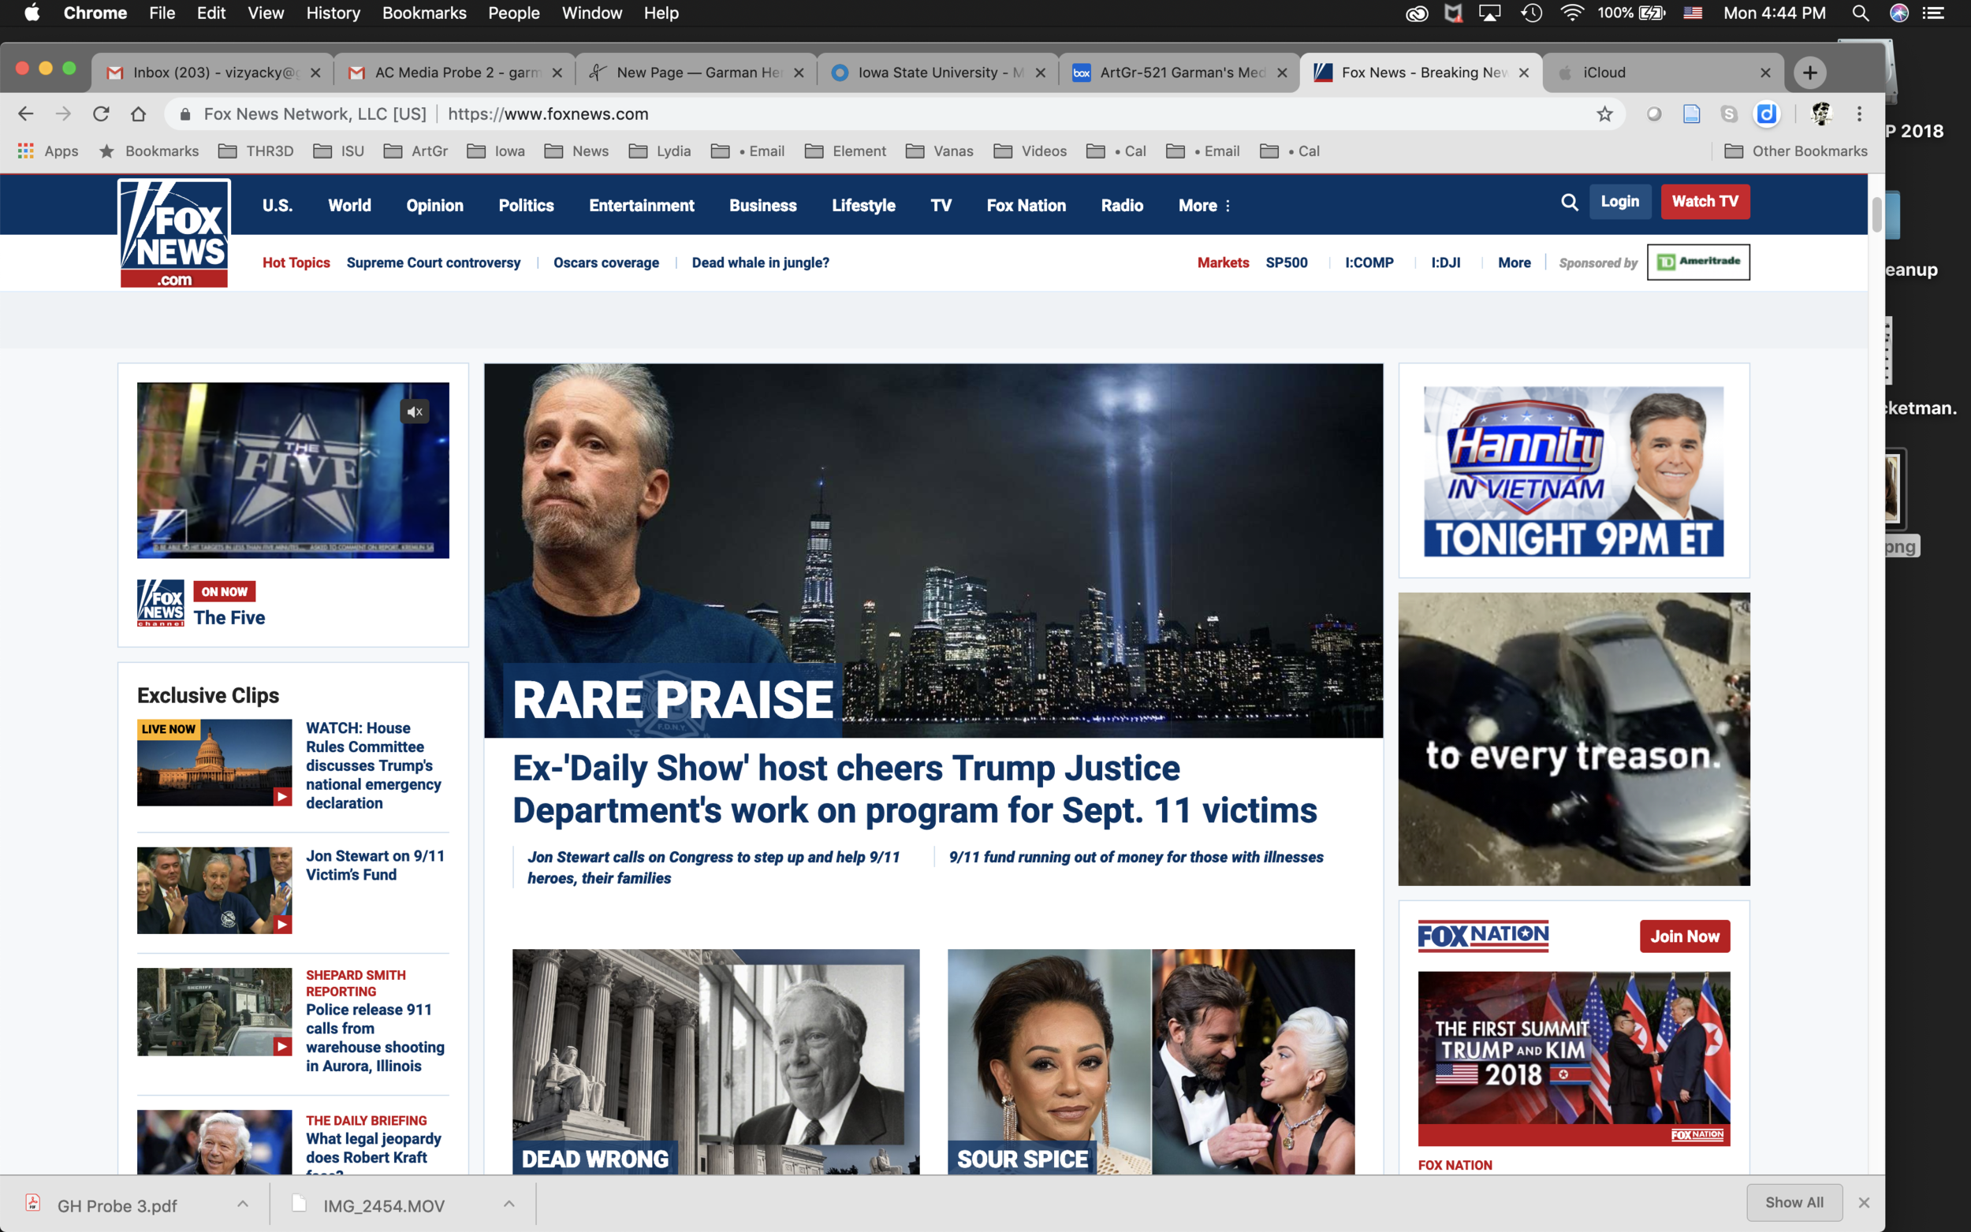Go back with the browser back arrow

tap(26, 114)
